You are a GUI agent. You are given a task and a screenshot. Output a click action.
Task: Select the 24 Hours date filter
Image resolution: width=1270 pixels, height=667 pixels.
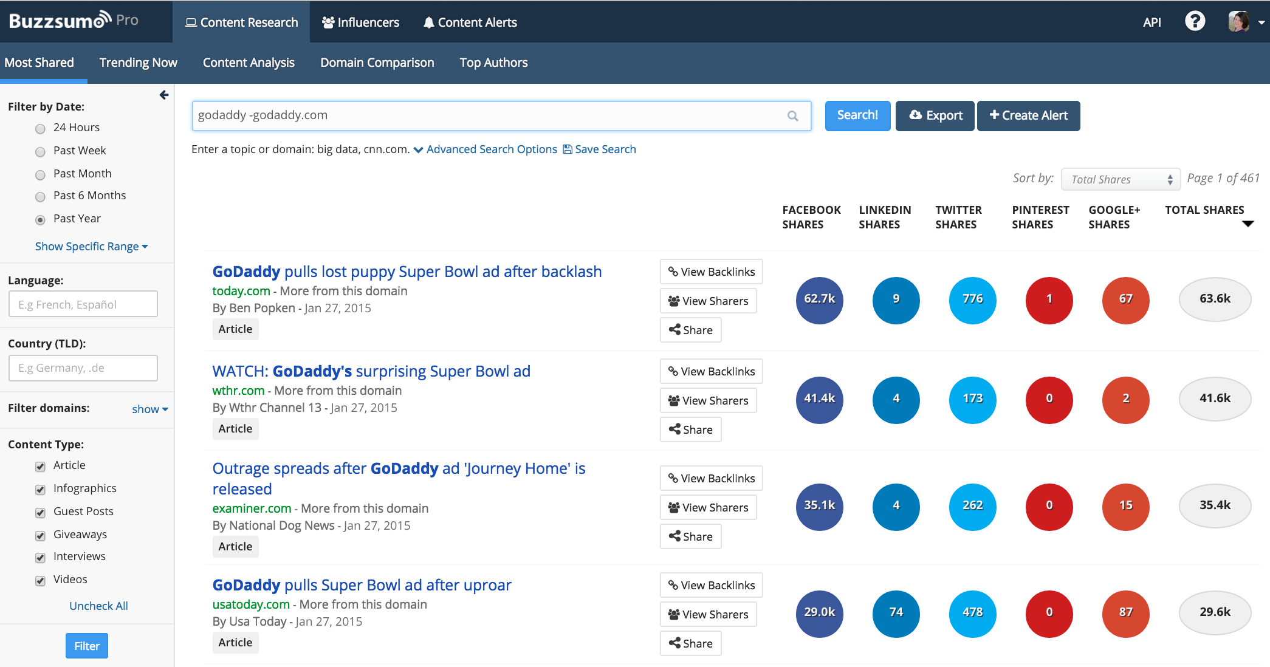pyautogui.click(x=40, y=128)
